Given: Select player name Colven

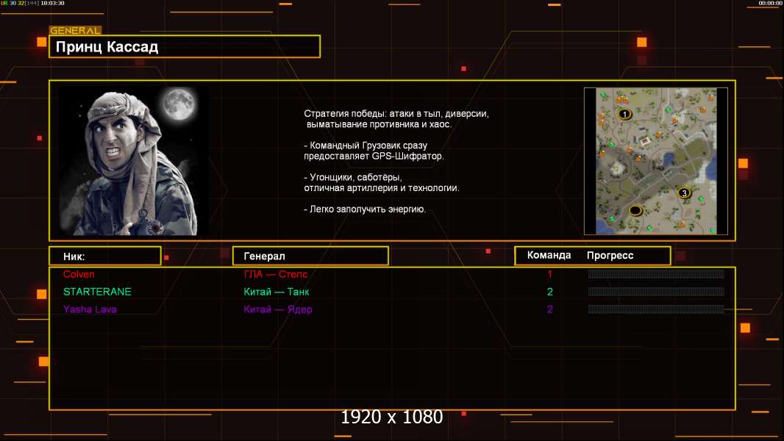Looking at the screenshot, I should pos(79,274).
